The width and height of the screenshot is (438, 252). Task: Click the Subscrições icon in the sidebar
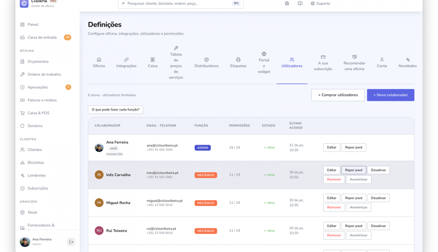pyautogui.click(x=22, y=188)
